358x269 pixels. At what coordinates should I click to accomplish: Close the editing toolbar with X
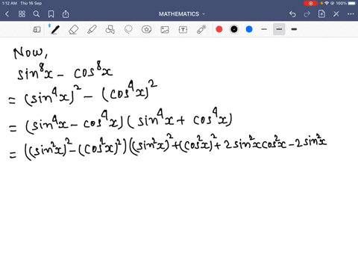point(336,14)
